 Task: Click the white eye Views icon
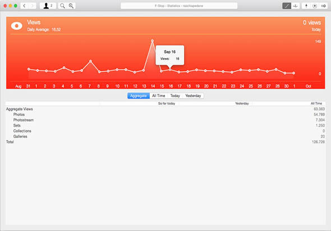17,26
